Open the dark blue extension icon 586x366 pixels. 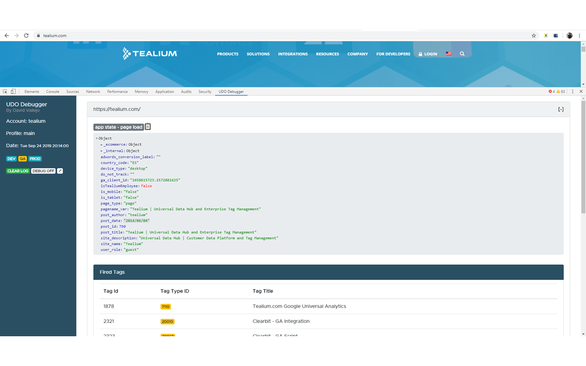coord(556,36)
